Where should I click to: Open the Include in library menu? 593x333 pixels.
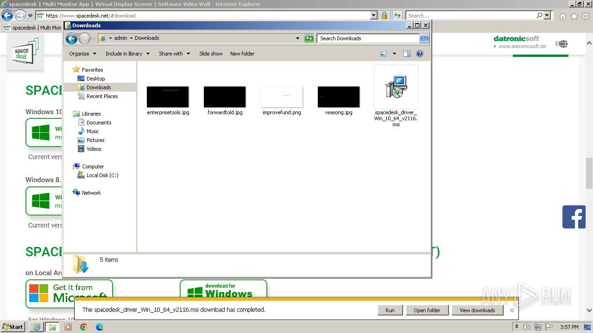click(127, 54)
